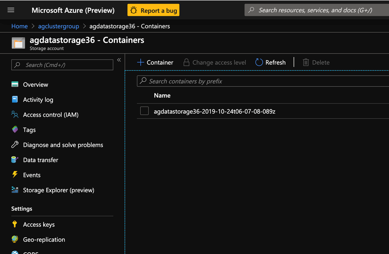Open the agclustergroup breadcrumb link
This screenshot has width=389, height=254.
click(x=58, y=26)
